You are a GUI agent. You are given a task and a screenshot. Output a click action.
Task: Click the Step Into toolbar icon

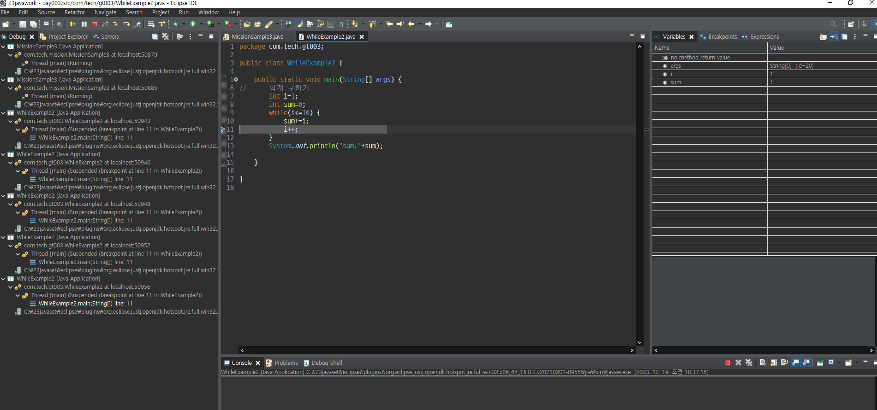click(115, 24)
